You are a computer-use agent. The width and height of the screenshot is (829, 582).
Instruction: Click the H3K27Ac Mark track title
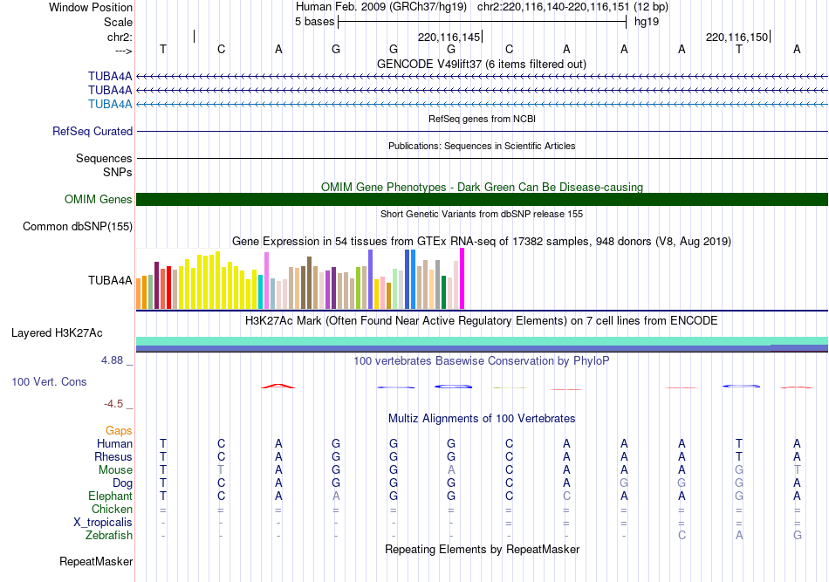click(x=482, y=321)
